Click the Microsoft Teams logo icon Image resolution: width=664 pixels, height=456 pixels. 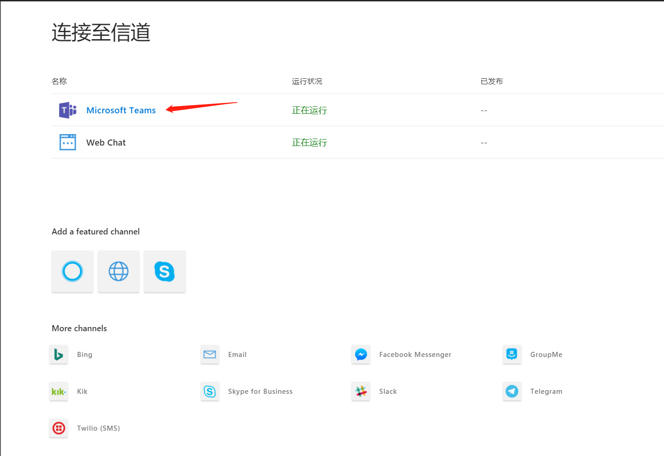point(67,110)
